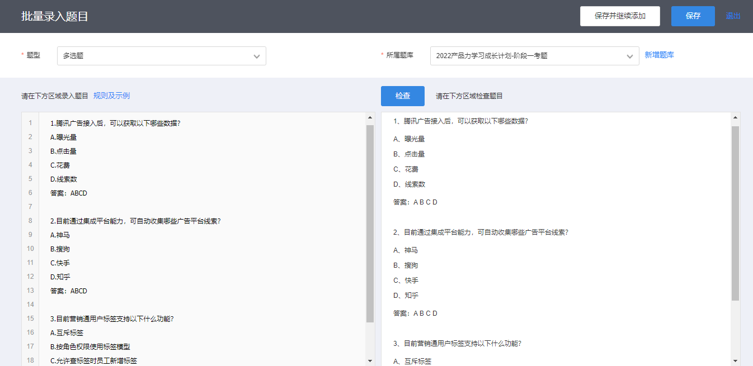Click editor line 2.目前通过集成平台能力
The width and height of the screenshot is (753, 366).
135,221
